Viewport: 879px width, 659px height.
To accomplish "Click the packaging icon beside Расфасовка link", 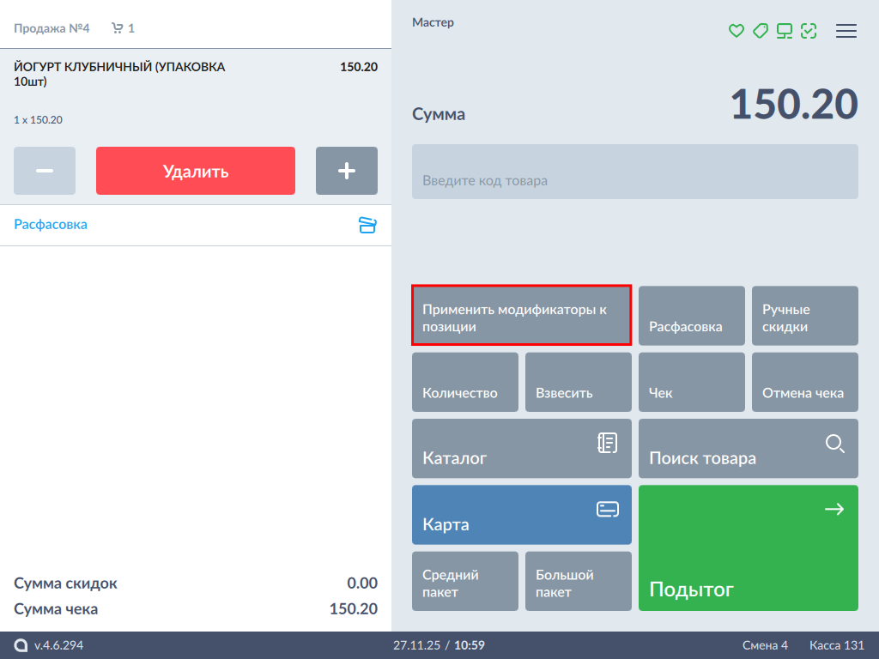I will click(367, 225).
